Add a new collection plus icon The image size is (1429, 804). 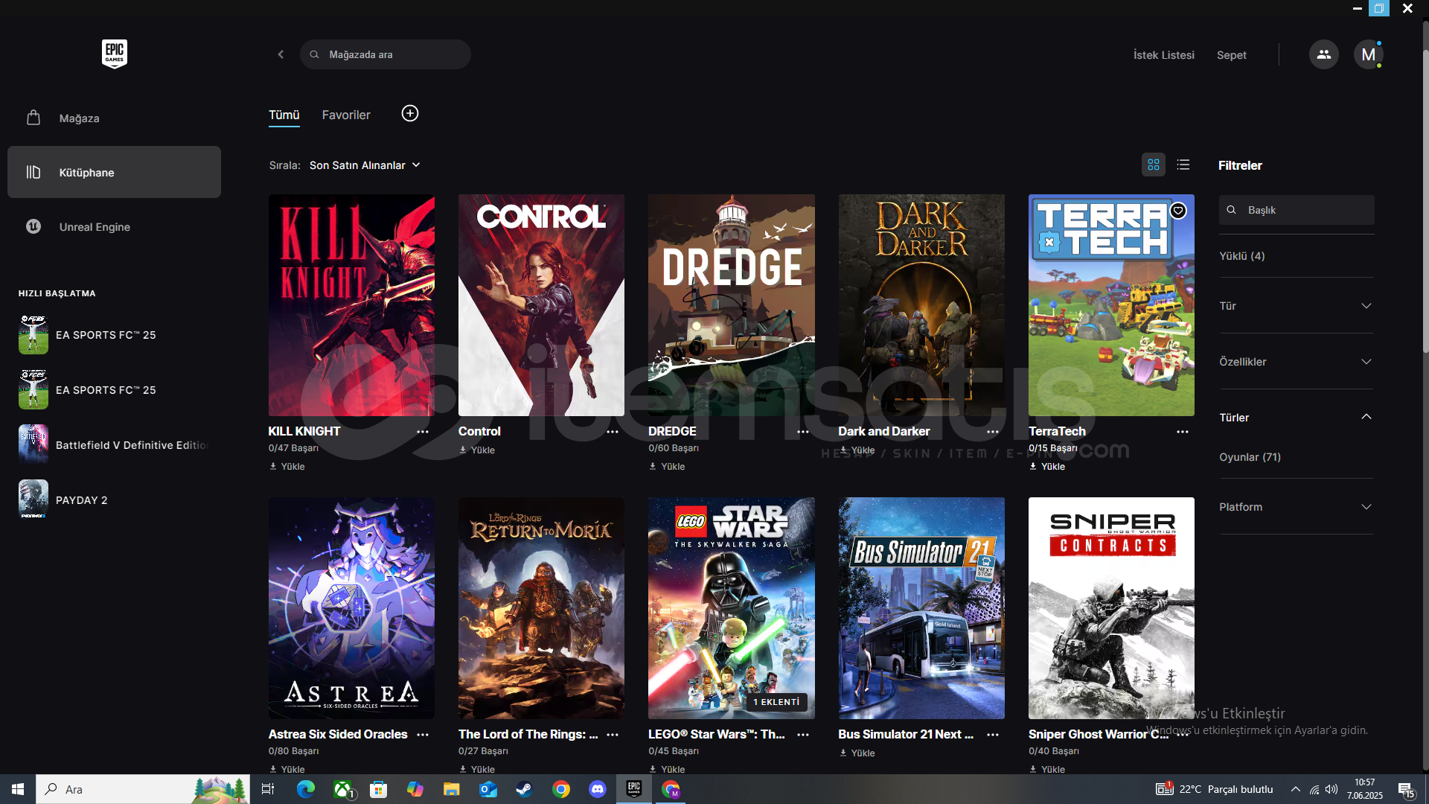[410, 113]
